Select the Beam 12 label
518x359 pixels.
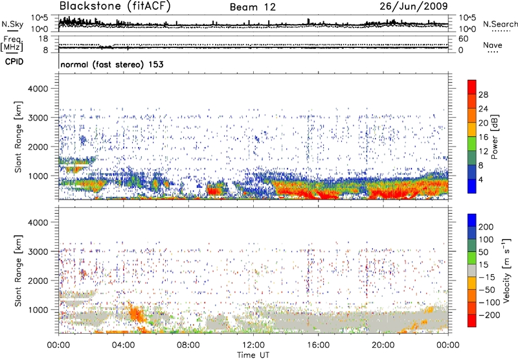pyautogui.click(x=253, y=7)
